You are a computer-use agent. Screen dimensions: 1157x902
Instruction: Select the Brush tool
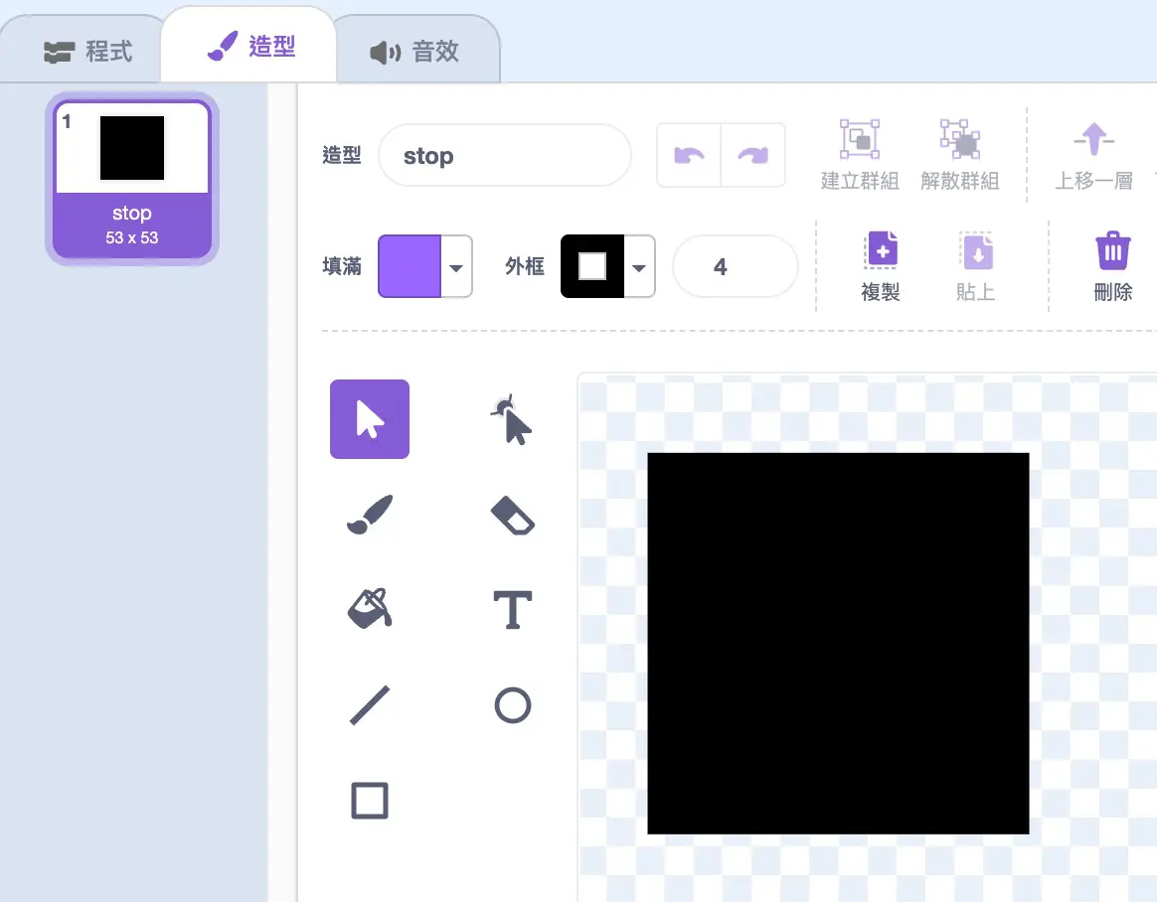[x=369, y=515]
